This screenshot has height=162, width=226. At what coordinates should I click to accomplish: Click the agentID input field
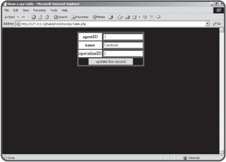click(x=123, y=37)
